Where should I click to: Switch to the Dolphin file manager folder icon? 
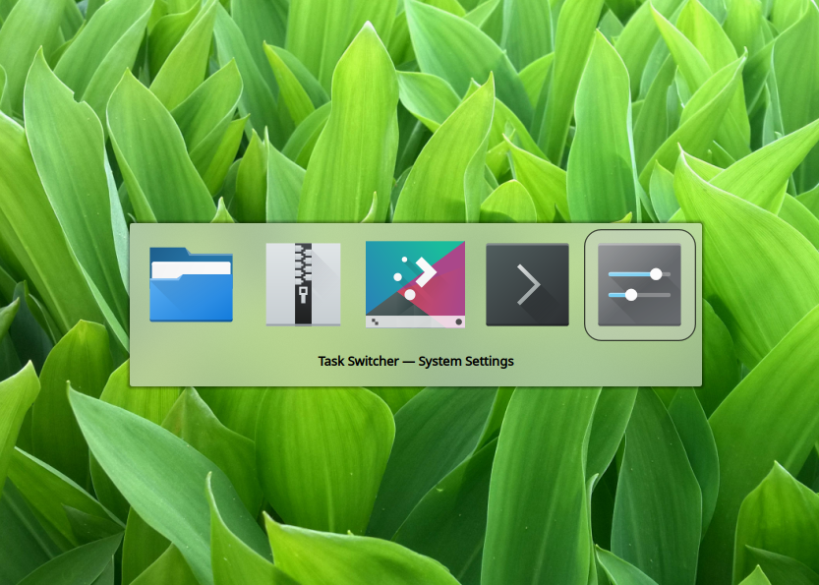(x=191, y=285)
